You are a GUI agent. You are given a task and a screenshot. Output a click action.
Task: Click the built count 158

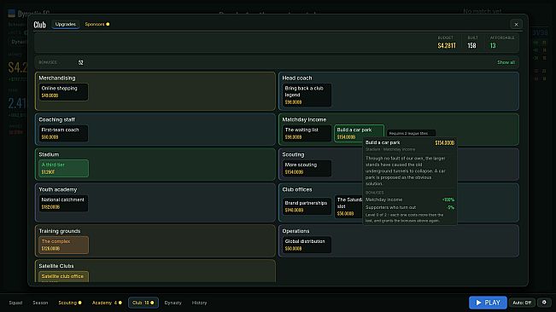[x=471, y=45]
